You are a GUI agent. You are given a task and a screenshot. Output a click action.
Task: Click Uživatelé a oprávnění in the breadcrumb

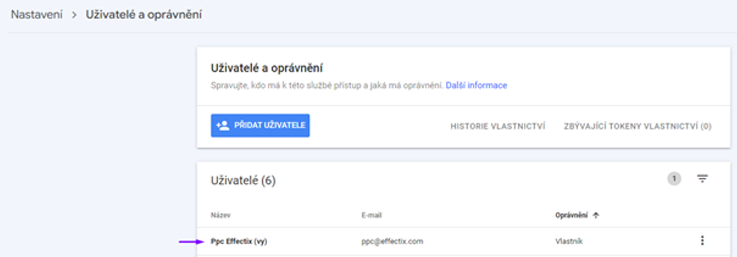[x=145, y=15]
